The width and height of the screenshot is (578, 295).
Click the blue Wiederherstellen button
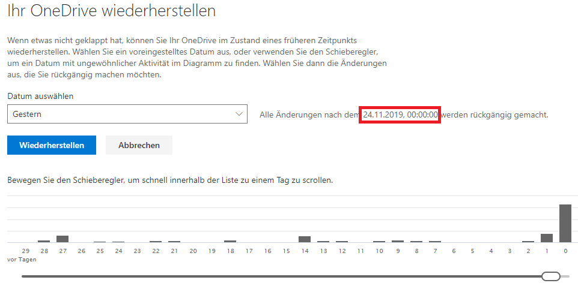(52, 145)
